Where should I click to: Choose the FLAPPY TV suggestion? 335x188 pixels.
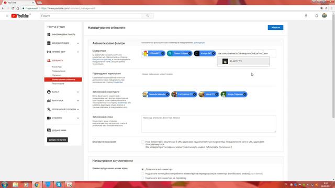[243, 61]
